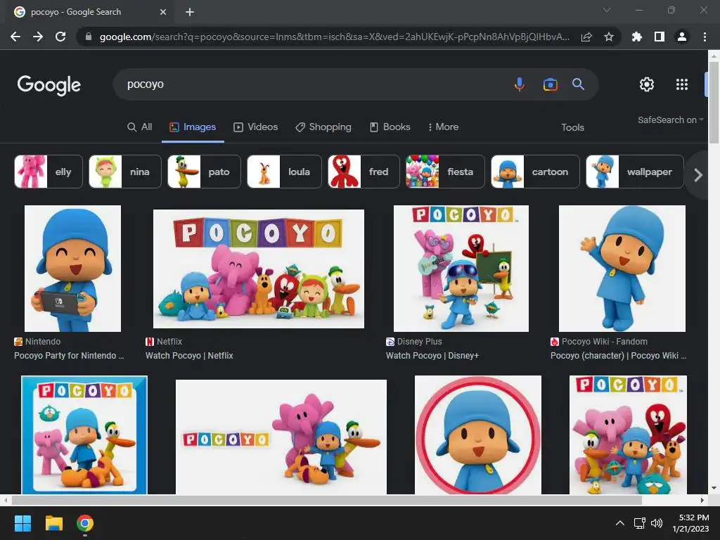Viewport: 720px width, 540px height.
Task: Show hidden system tray icons
Action: pyautogui.click(x=620, y=523)
